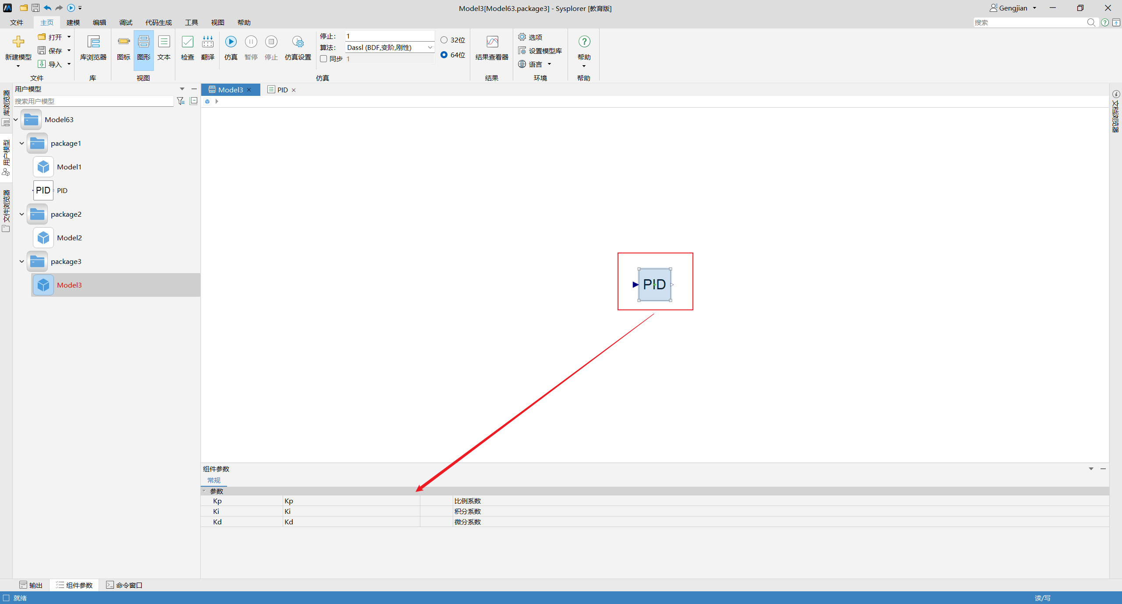Viewport: 1122px width, 604px height.
Task: Click the New Model plus icon
Action: [18, 42]
